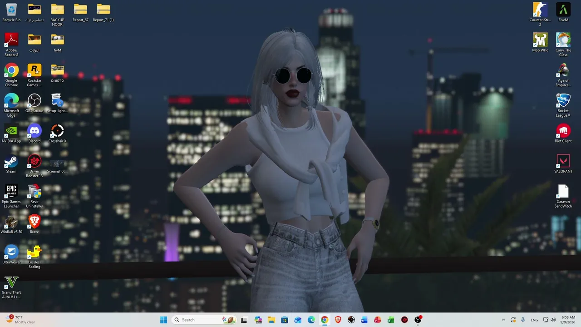Screen dimensions: 581x327
Task: Select the Revo Uninstaller shortcut
Action: coord(34,196)
